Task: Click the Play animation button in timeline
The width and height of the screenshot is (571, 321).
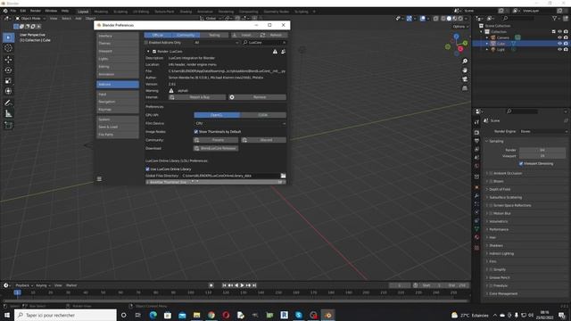Action: tap(242, 285)
